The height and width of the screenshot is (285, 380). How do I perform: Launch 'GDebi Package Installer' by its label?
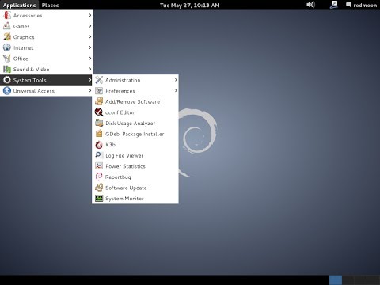tap(135, 134)
